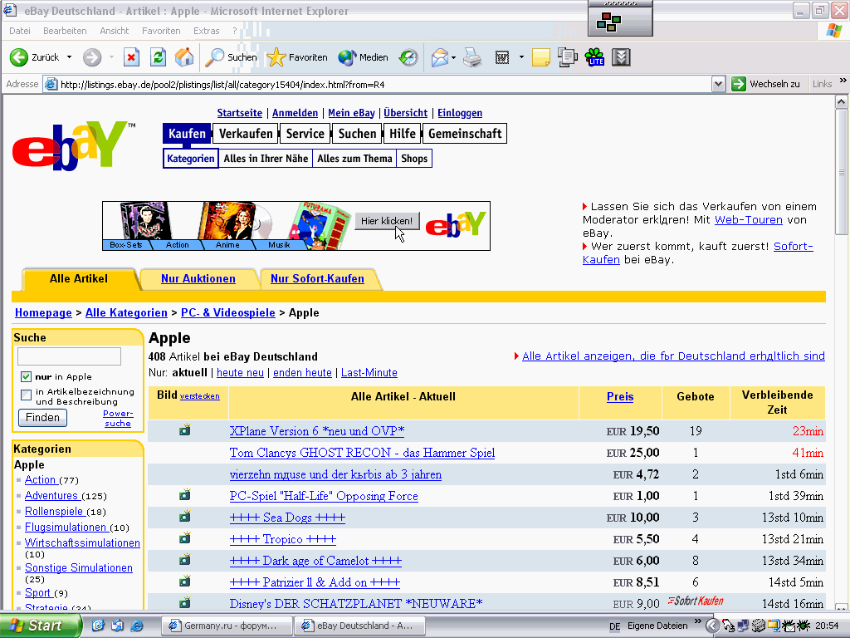Click the Edit with Word icon
The width and height of the screenshot is (850, 638).
(x=502, y=57)
